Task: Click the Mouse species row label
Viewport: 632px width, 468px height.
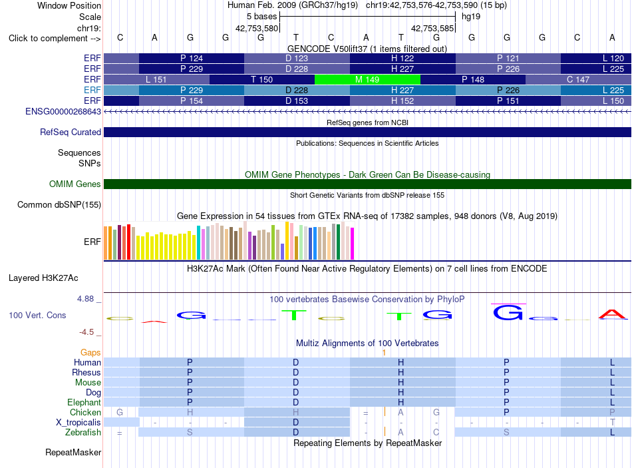Action: (88, 382)
